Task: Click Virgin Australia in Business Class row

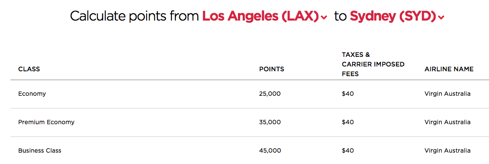Action: pyautogui.click(x=447, y=150)
